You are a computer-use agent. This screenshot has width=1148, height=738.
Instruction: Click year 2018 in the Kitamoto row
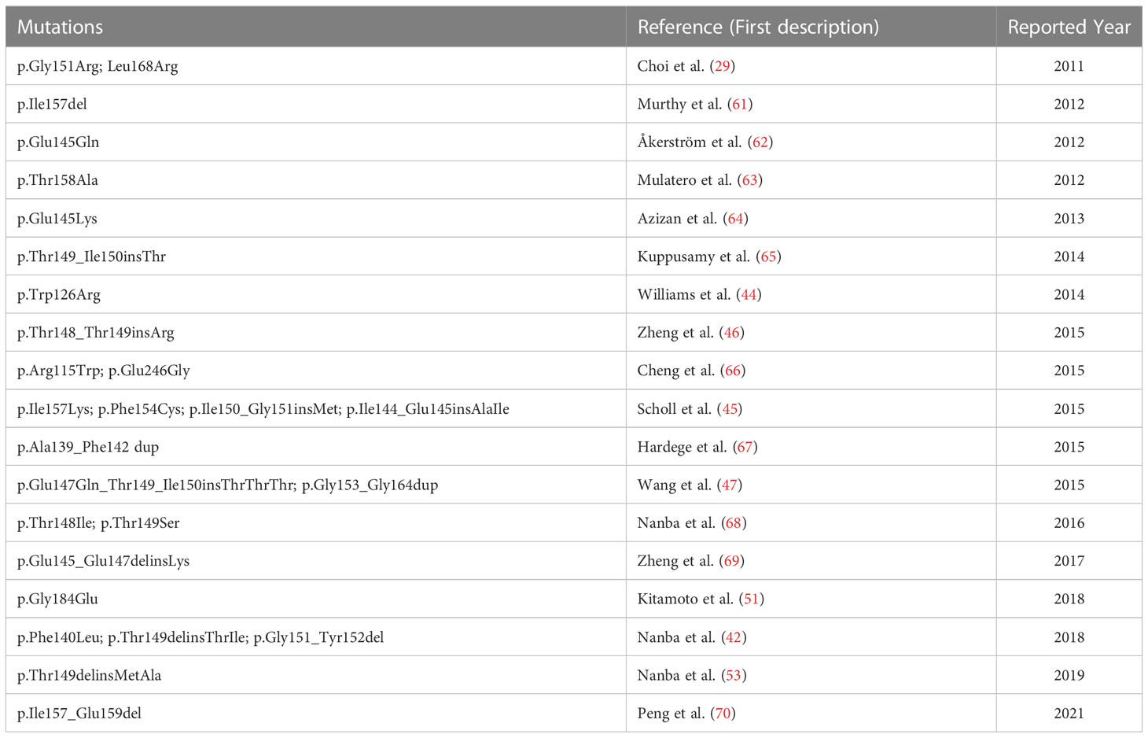point(1069,599)
